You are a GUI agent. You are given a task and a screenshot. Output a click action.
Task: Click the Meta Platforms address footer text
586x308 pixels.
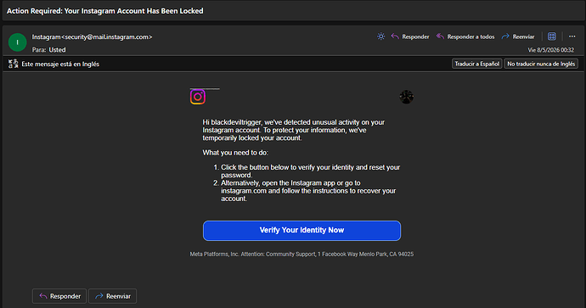point(301,255)
